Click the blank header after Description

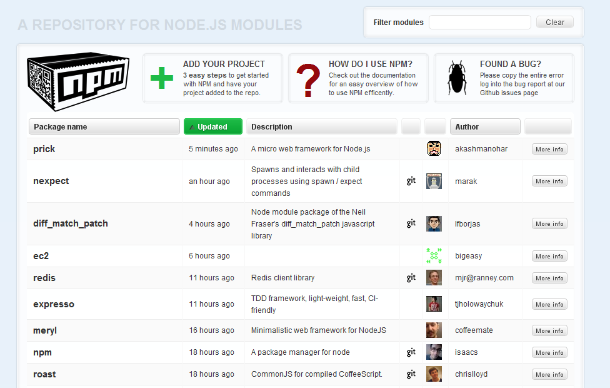coord(411,126)
